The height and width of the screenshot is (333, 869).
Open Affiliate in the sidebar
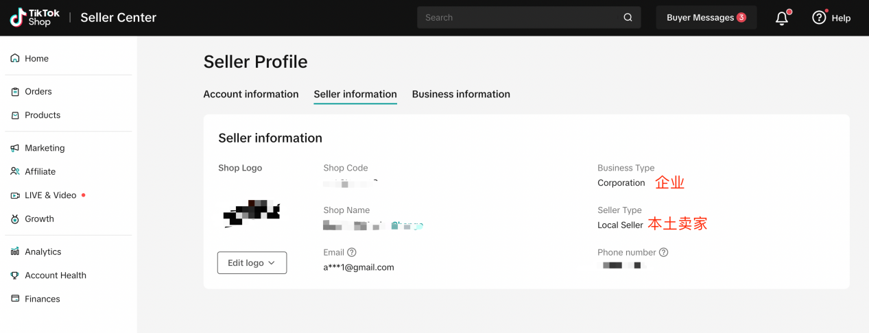[x=40, y=171]
